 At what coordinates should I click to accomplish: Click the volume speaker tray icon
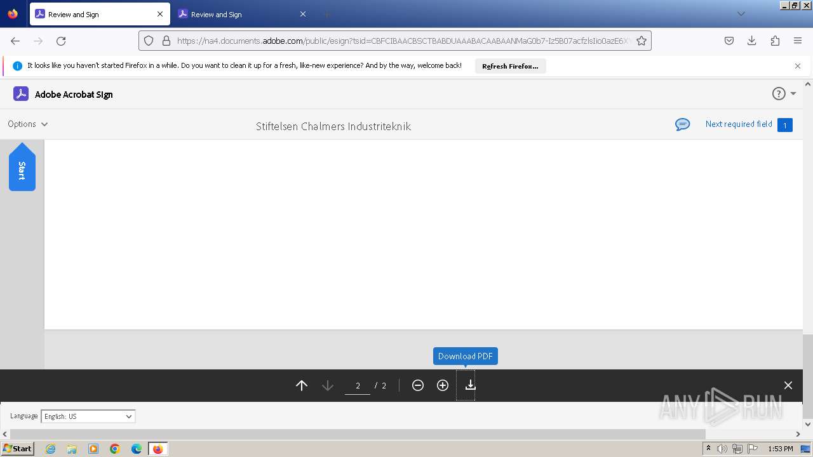722,449
